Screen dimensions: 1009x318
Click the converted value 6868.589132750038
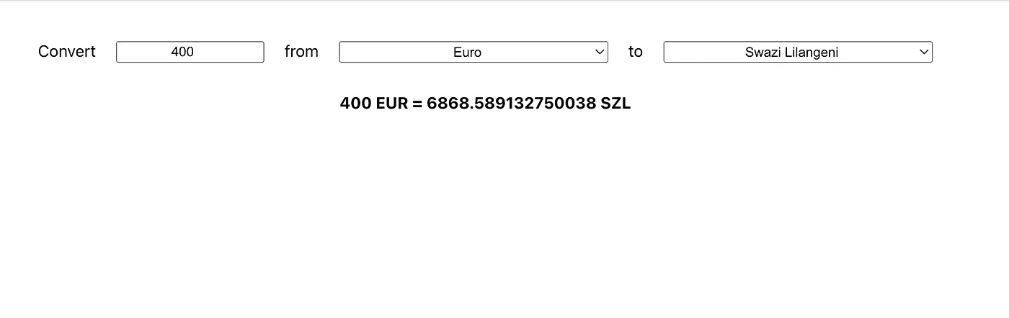pos(512,104)
